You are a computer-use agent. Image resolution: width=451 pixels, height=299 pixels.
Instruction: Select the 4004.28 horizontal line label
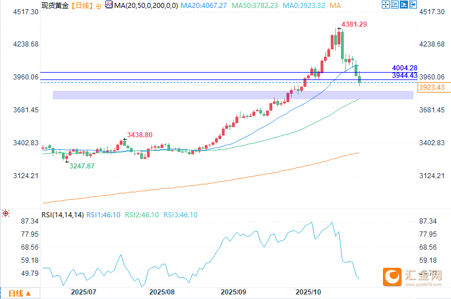[404, 68]
